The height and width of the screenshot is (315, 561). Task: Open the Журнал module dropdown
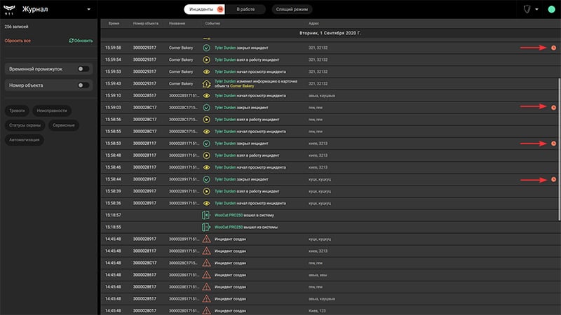point(89,9)
